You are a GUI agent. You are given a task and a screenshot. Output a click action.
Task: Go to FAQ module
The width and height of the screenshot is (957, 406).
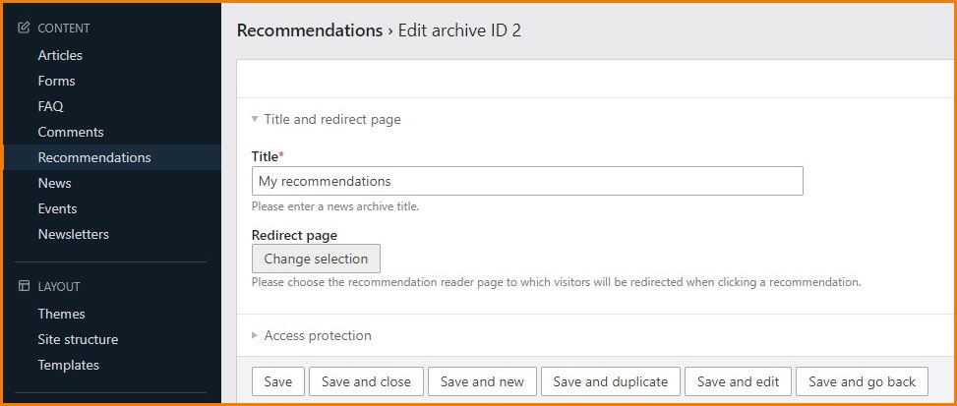50,106
